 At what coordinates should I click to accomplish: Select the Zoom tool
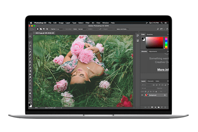click(x=30, y=96)
